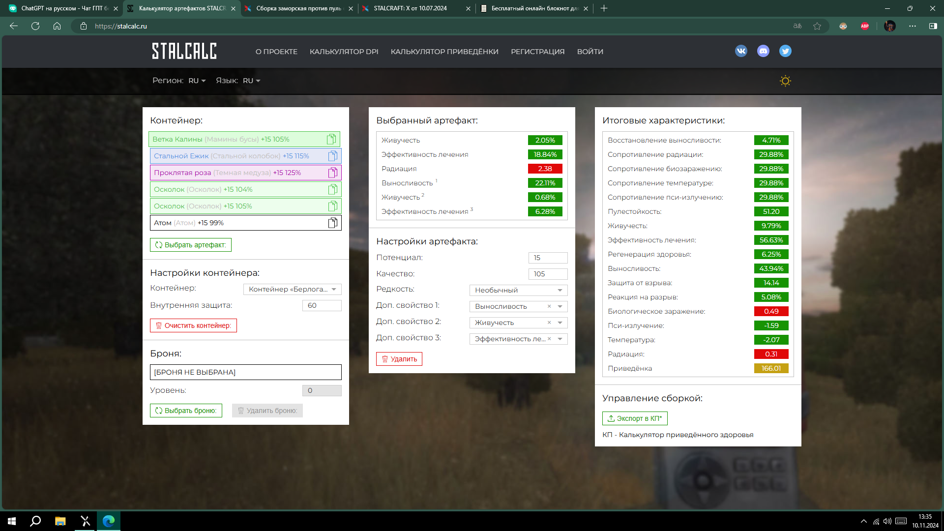Viewport: 944px width, 531px height.
Task: Open the Edge browser taskbar icon
Action: tap(109, 521)
